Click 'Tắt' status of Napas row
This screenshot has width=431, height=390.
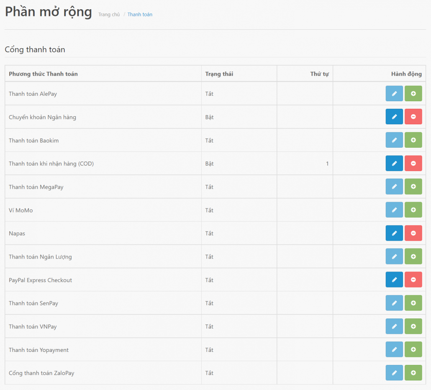(209, 233)
